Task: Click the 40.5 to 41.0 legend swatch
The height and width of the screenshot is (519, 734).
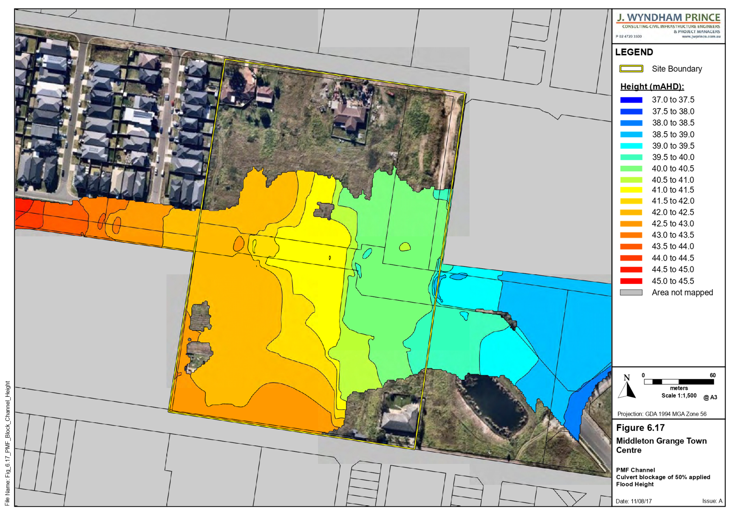Action: [x=631, y=180]
